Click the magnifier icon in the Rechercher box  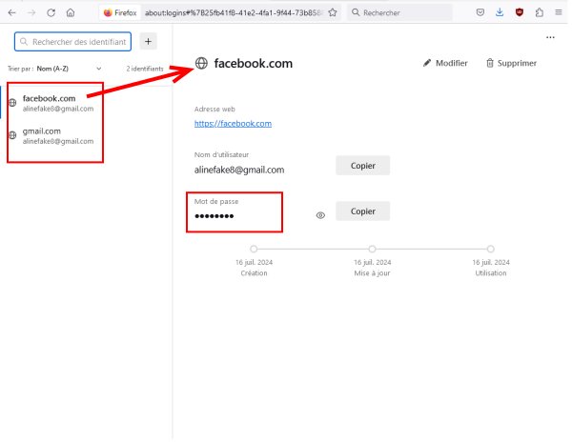[x=356, y=12]
